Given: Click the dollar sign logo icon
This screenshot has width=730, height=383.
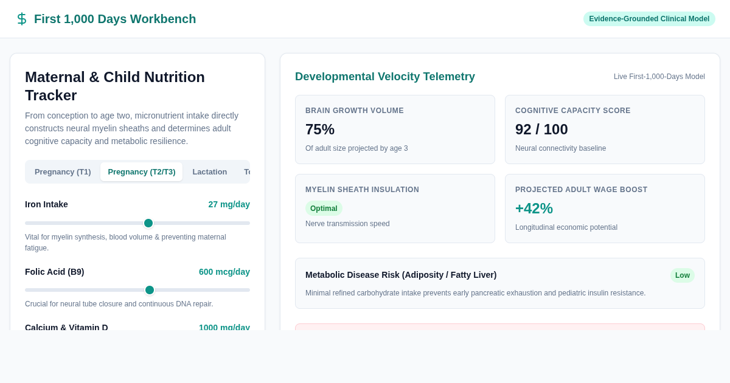Looking at the screenshot, I should click(22, 19).
